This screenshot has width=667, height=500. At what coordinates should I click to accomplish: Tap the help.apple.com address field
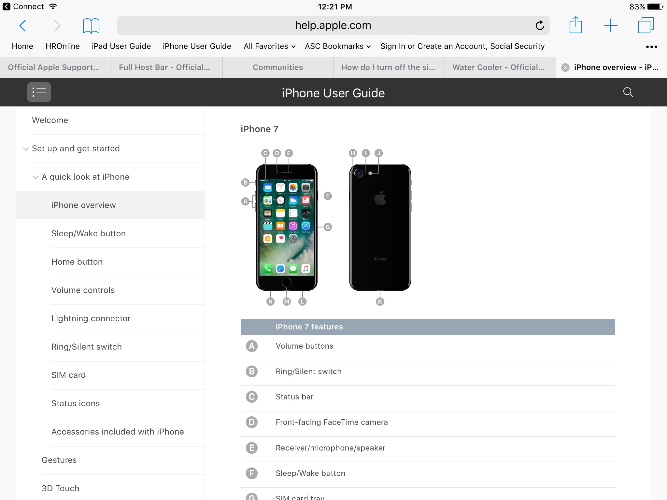pyautogui.click(x=333, y=25)
